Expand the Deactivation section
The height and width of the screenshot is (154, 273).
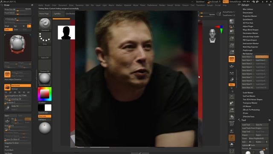[x=248, y=12]
